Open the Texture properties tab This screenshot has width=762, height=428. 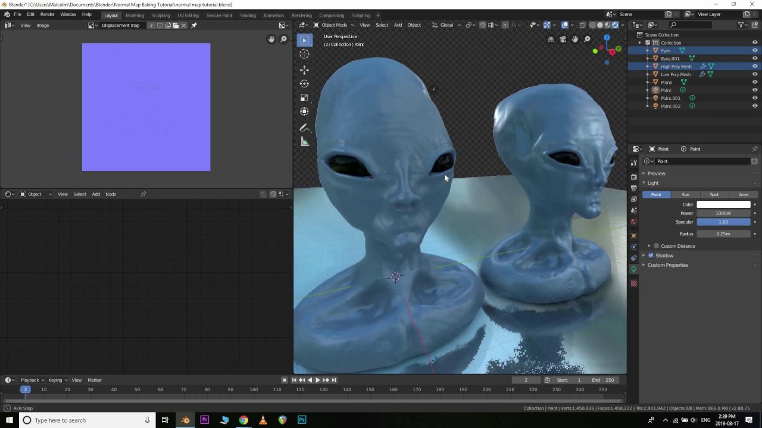tap(633, 283)
